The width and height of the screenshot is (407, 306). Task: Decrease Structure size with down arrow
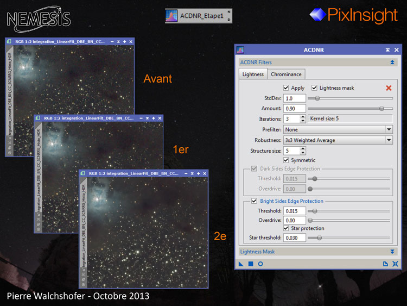303,153
